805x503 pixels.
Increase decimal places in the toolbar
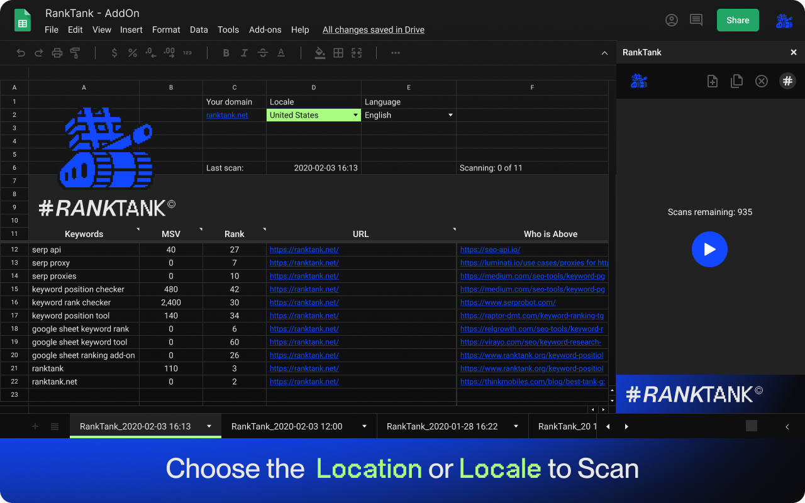coord(169,53)
